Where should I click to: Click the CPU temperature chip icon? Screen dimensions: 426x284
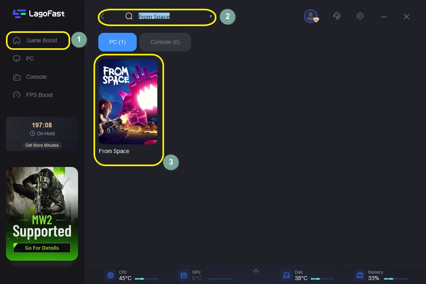pos(111,275)
